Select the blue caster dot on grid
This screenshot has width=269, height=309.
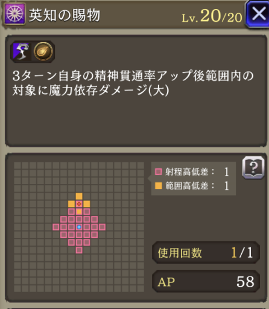click(x=79, y=227)
